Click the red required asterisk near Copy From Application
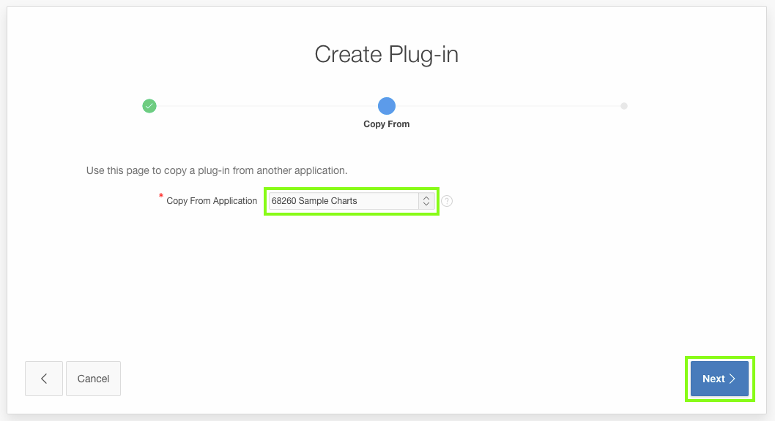 (x=161, y=197)
